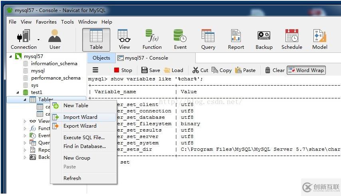Click the Stop button in console toolbar
Viewport: 341px width, 196px height.
[123, 70]
